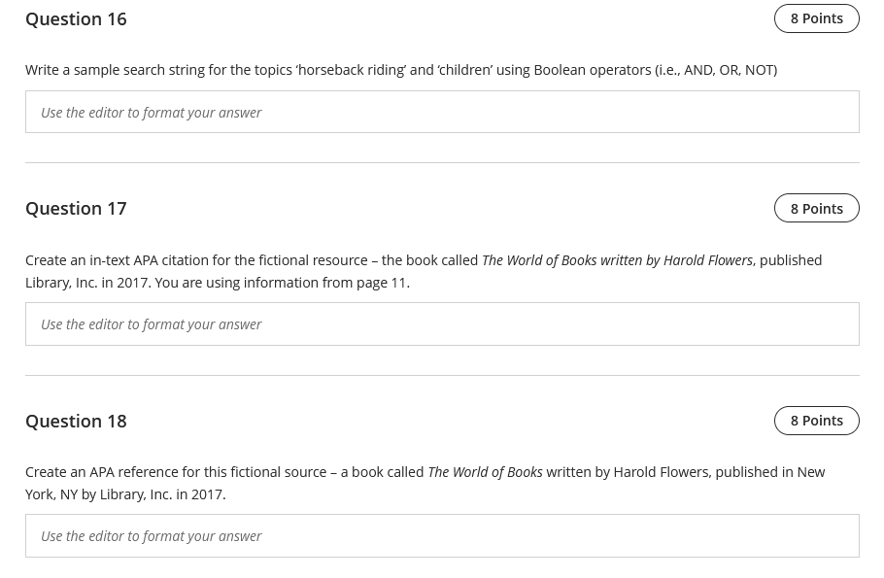Viewport: 884px width, 578px height.
Task: Click the placeholder text in Question 16's editor
Action: (151, 112)
